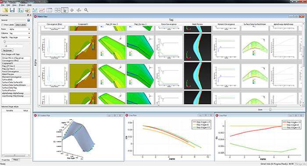Viewport: 307px width, 166px height.
Task: Open the Help menu
Action: click(29, 5)
